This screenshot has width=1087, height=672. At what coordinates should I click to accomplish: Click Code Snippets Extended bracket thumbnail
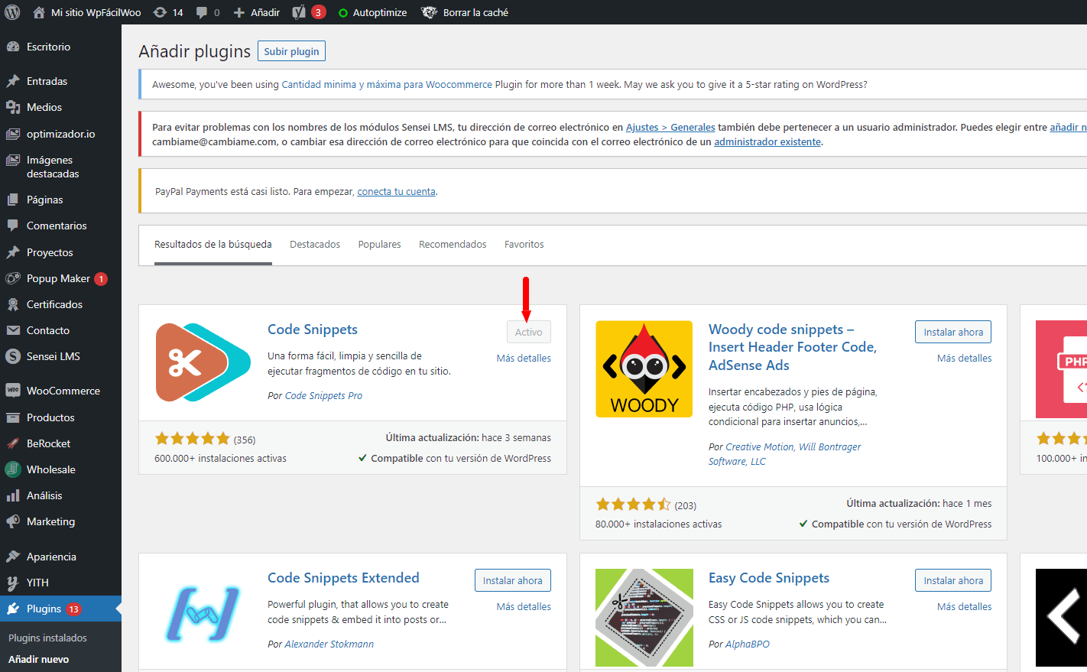coord(203,614)
